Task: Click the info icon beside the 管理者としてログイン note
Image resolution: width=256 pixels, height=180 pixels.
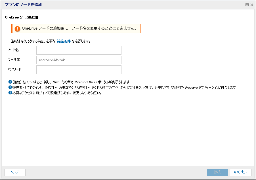Action: point(10,87)
